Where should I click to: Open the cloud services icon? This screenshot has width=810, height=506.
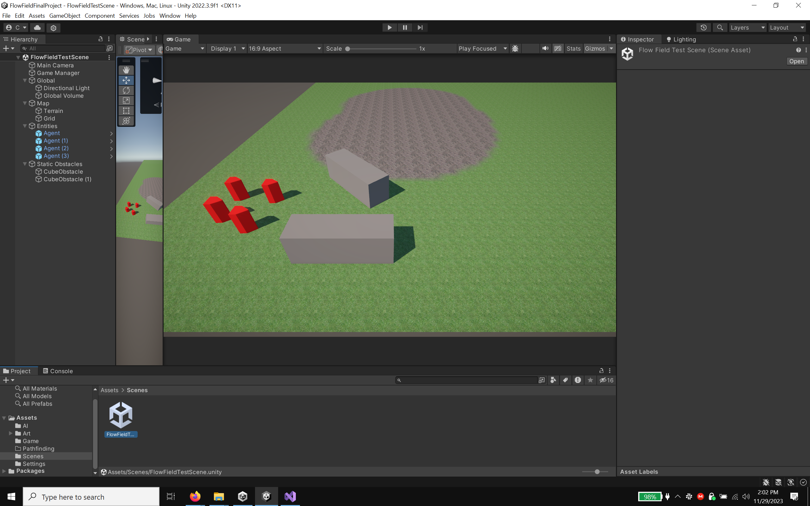tap(37, 28)
